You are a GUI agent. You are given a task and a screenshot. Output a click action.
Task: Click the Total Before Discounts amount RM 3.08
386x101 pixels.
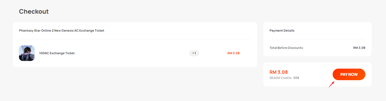pos(359,48)
